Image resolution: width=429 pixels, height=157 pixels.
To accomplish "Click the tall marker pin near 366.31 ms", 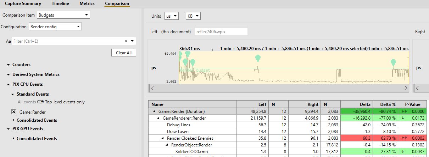I will coord(188,55).
